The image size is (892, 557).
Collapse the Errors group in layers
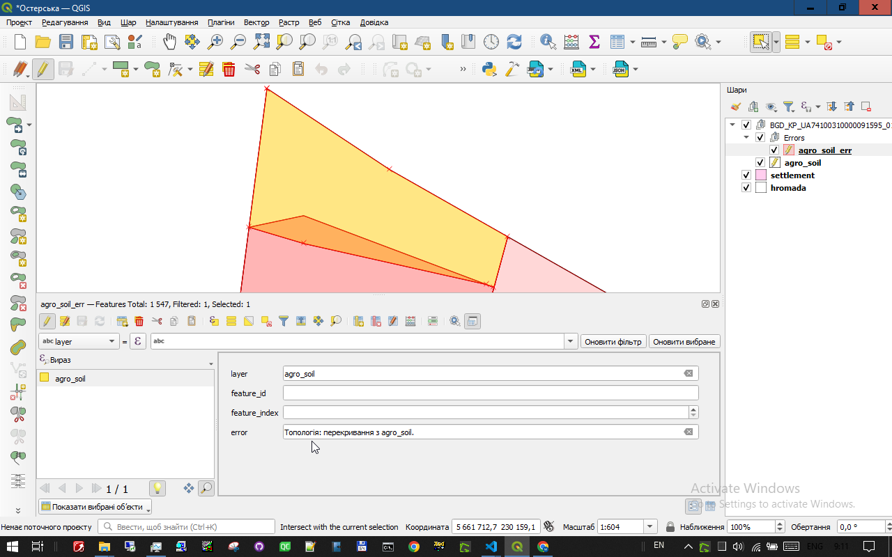pyautogui.click(x=746, y=138)
